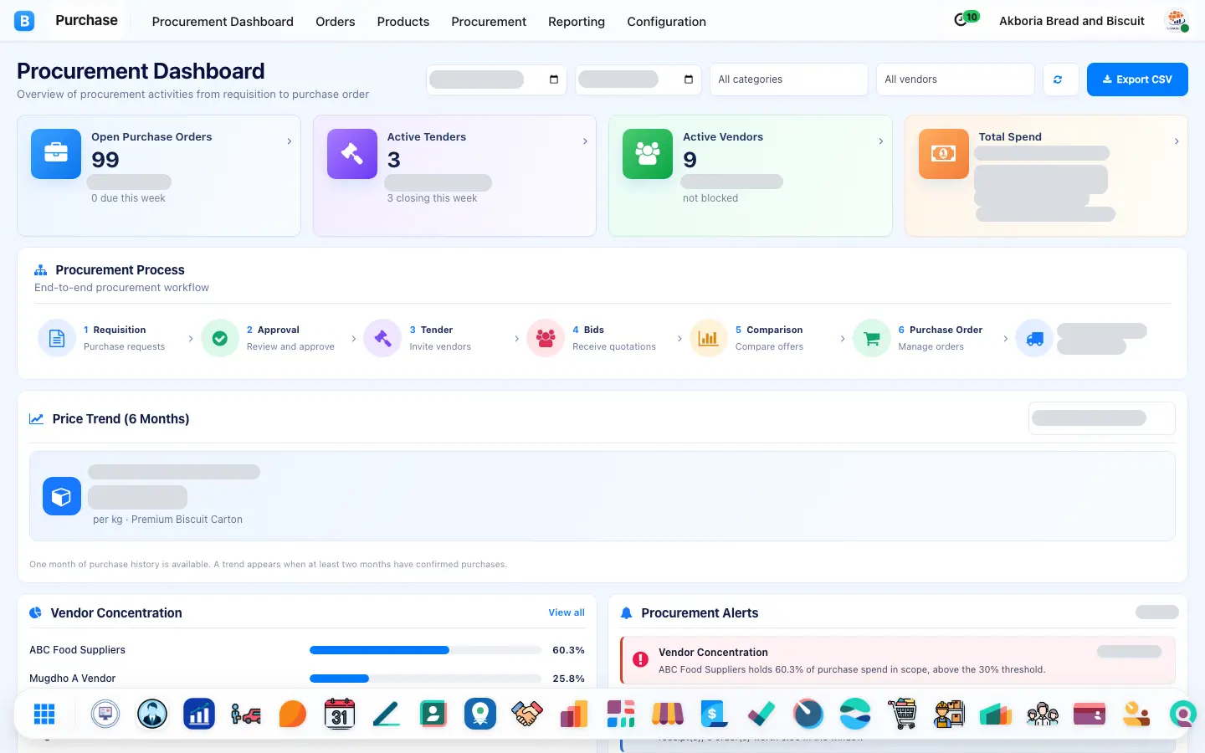The height and width of the screenshot is (753, 1205).
Task: Open the orange bubble app in the dock
Action: tap(293, 714)
